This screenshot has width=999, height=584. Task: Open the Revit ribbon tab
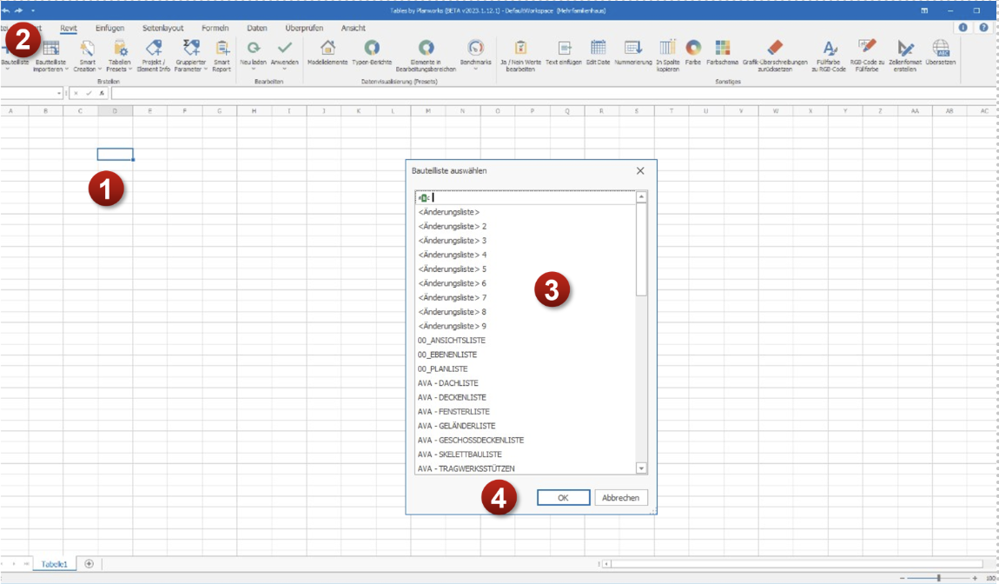tap(68, 28)
